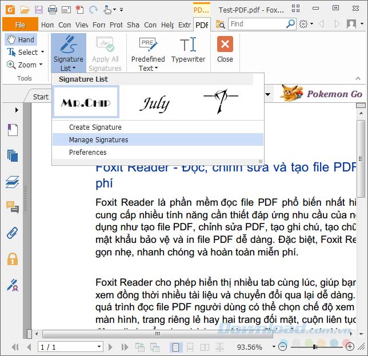This screenshot has height=356, width=368.
Task: Open the Attachments paperclip panel
Action: click(13, 233)
